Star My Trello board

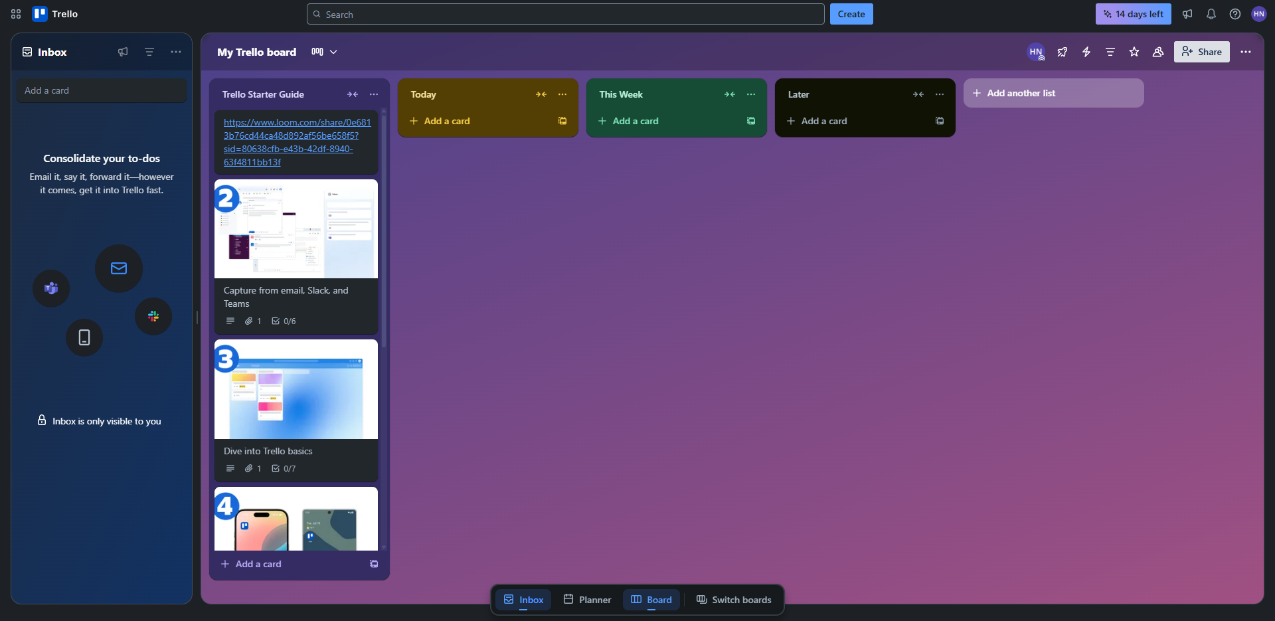(1134, 52)
